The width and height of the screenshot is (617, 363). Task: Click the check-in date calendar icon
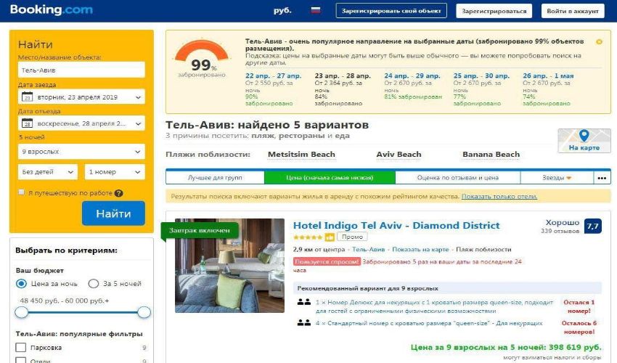[27, 97]
